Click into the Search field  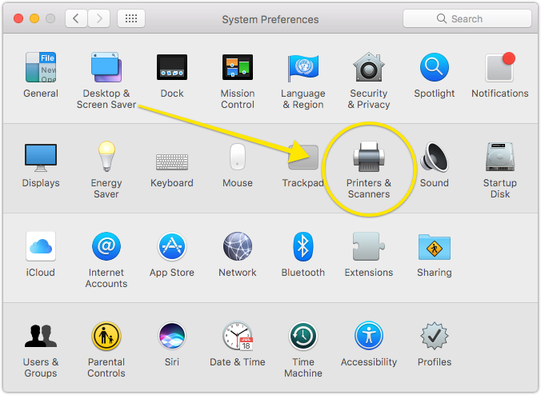click(x=466, y=18)
